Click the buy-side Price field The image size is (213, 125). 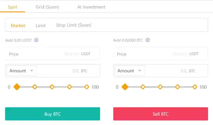[52, 54]
